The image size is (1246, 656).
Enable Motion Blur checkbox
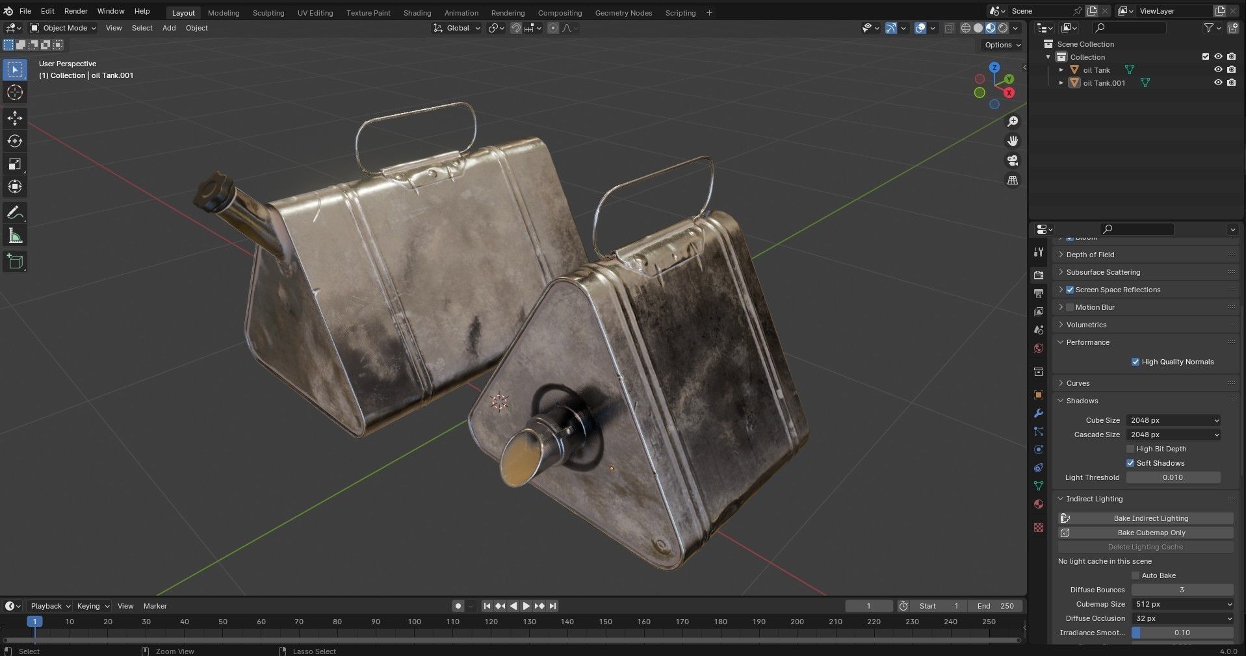coord(1070,307)
